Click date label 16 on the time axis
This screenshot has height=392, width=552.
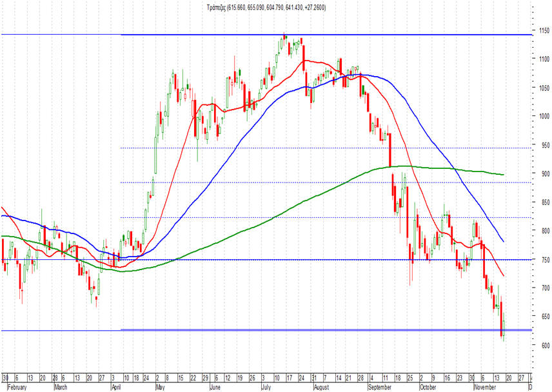tap(447, 378)
